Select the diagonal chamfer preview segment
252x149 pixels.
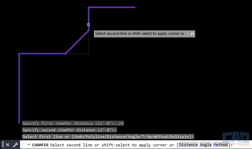point(77,42)
